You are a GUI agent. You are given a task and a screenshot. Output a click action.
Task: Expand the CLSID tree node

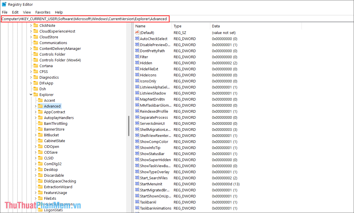35,158
